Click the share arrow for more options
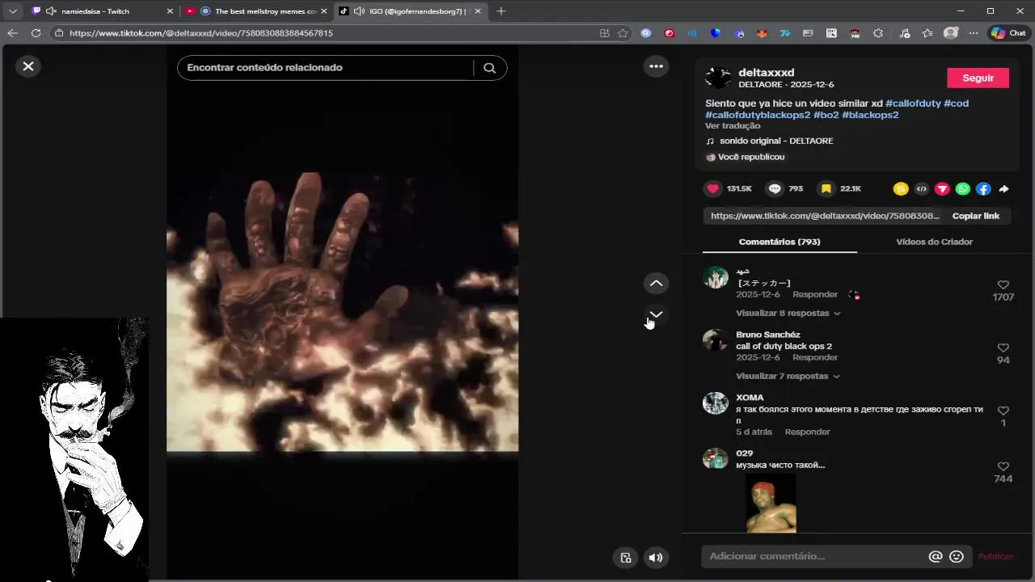The width and height of the screenshot is (1035, 582). [1003, 188]
